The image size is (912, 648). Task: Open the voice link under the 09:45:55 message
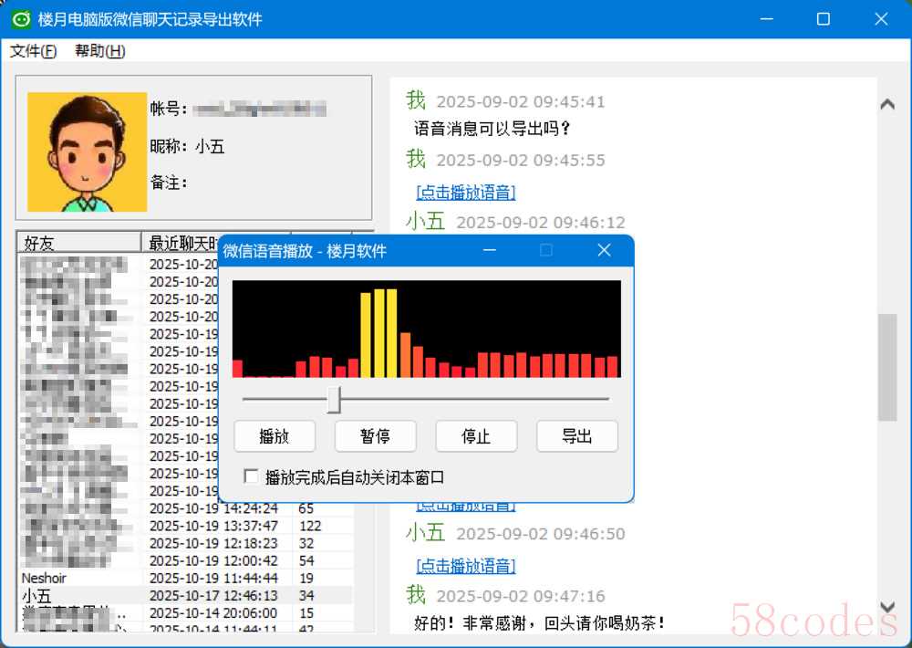(x=465, y=193)
